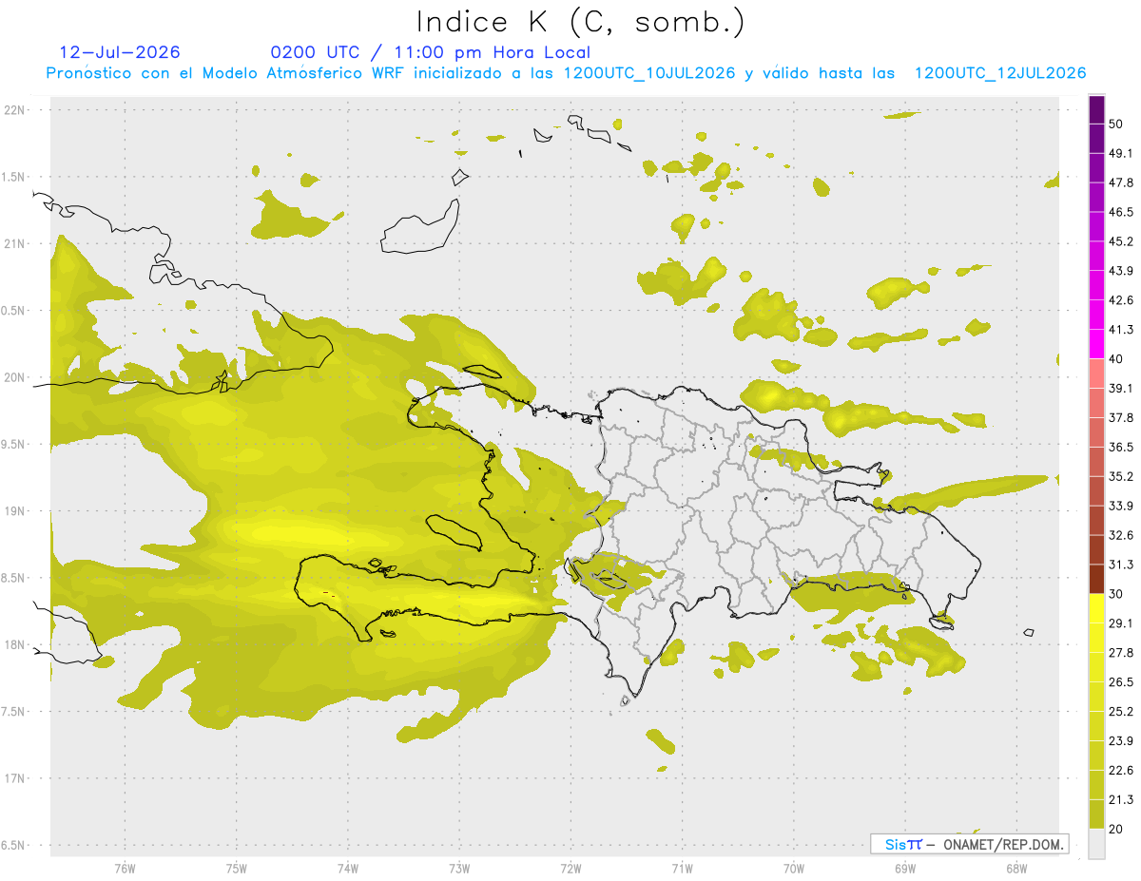The width and height of the screenshot is (1141, 881).
Task: Click the SisTT ONAMET/REP.DOM. credit box
Action: pyautogui.click(x=970, y=844)
